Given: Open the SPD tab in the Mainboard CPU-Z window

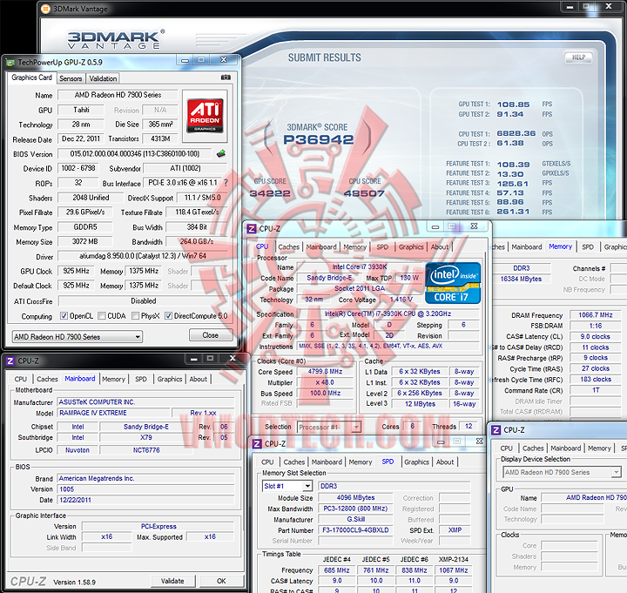Looking at the screenshot, I should 141,379.
